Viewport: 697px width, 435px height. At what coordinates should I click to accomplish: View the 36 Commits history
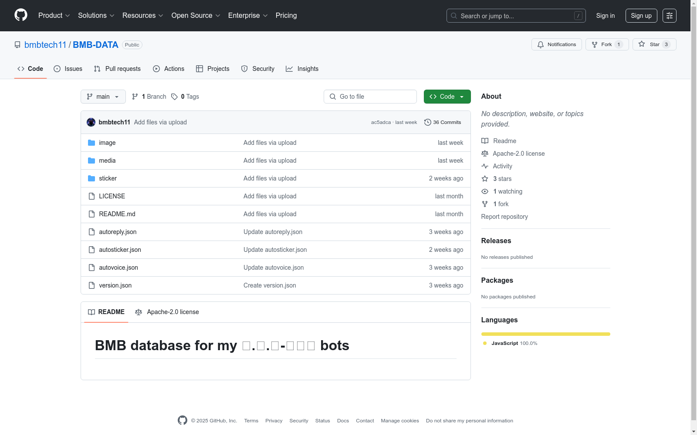(x=443, y=122)
